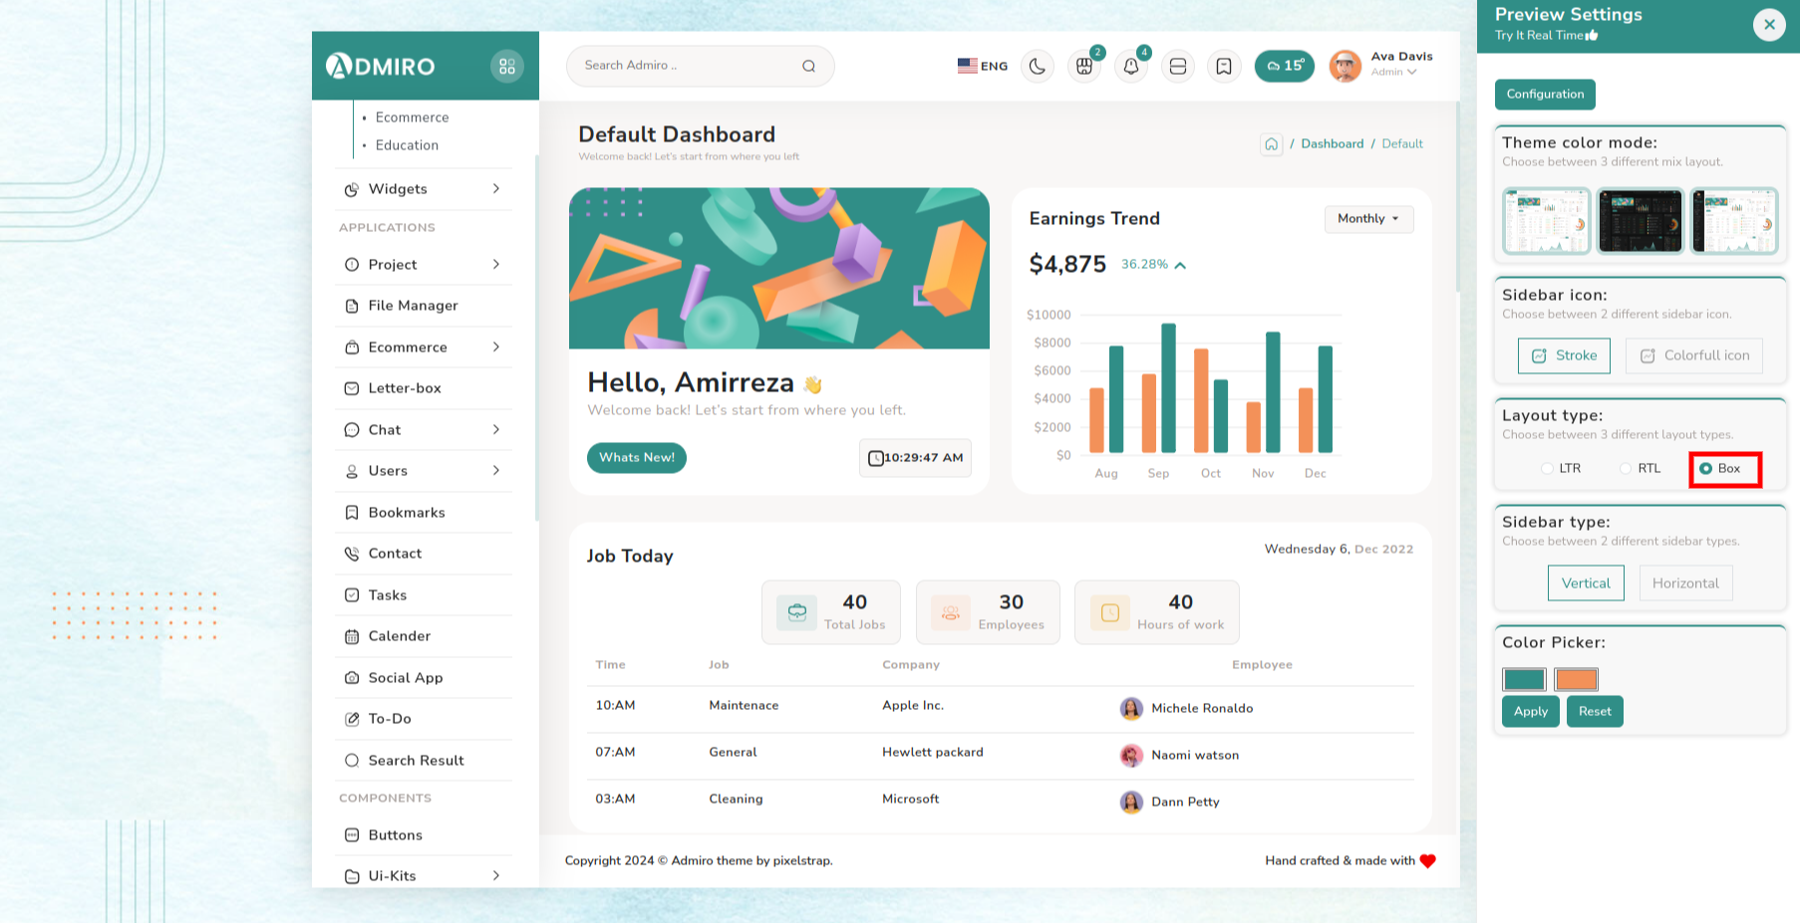Toggle dark mode moon icon
Viewport: 1800px width, 923px height.
point(1038,67)
